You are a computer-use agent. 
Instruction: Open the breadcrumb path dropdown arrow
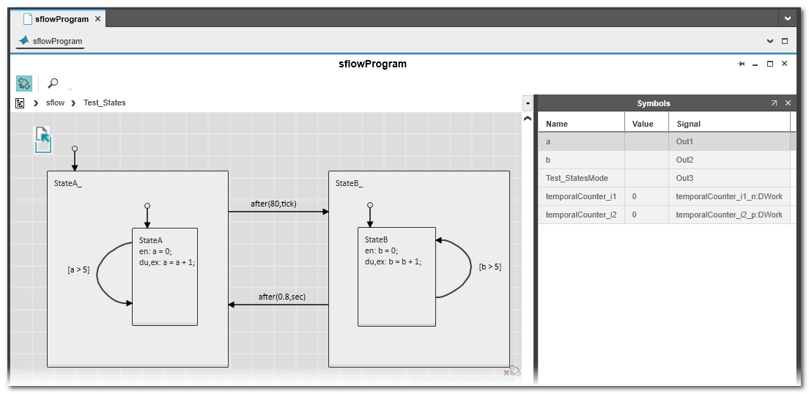(x=527, y=103)
